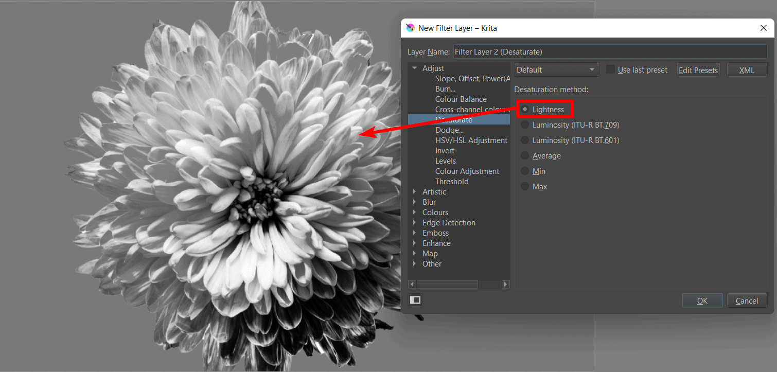777x372 pixels.
Task: Click the Krita logo in the title bar
Action: (410, 28)
